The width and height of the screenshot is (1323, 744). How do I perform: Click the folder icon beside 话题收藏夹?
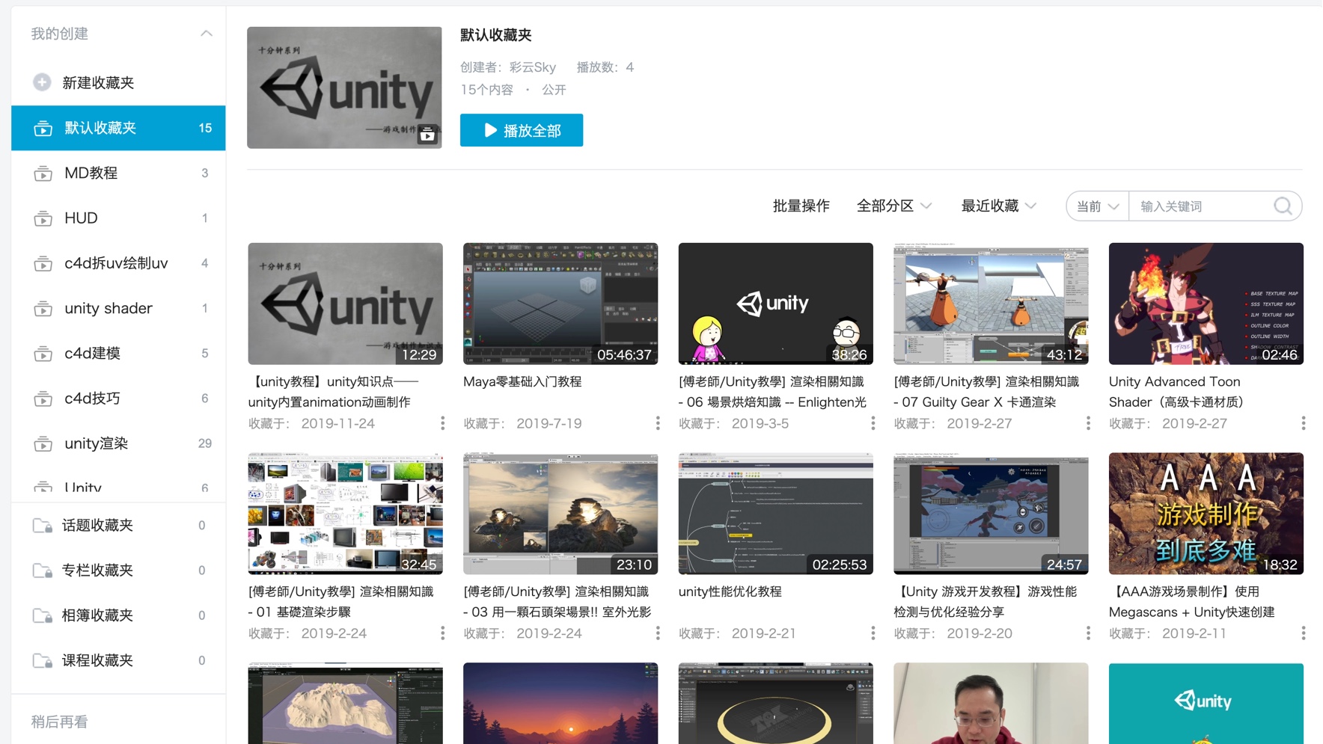43,526
